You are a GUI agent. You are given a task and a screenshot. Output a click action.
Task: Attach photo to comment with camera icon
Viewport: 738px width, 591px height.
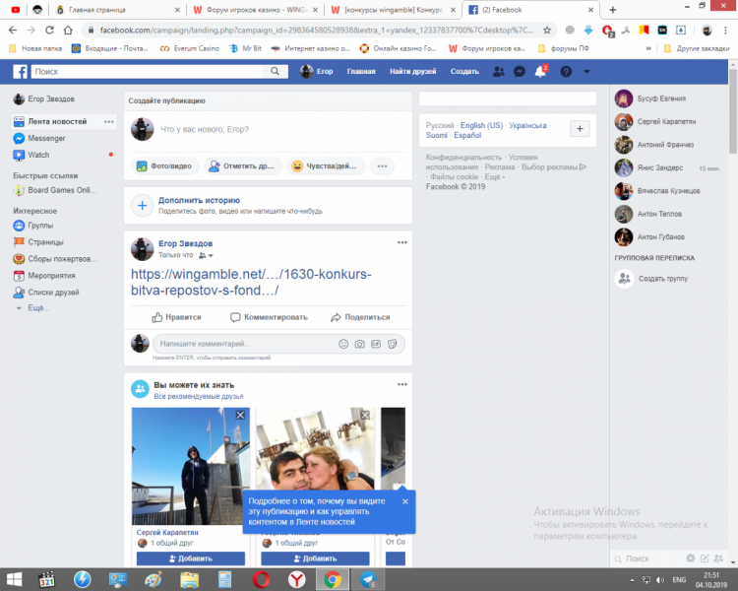click(359, 344)
